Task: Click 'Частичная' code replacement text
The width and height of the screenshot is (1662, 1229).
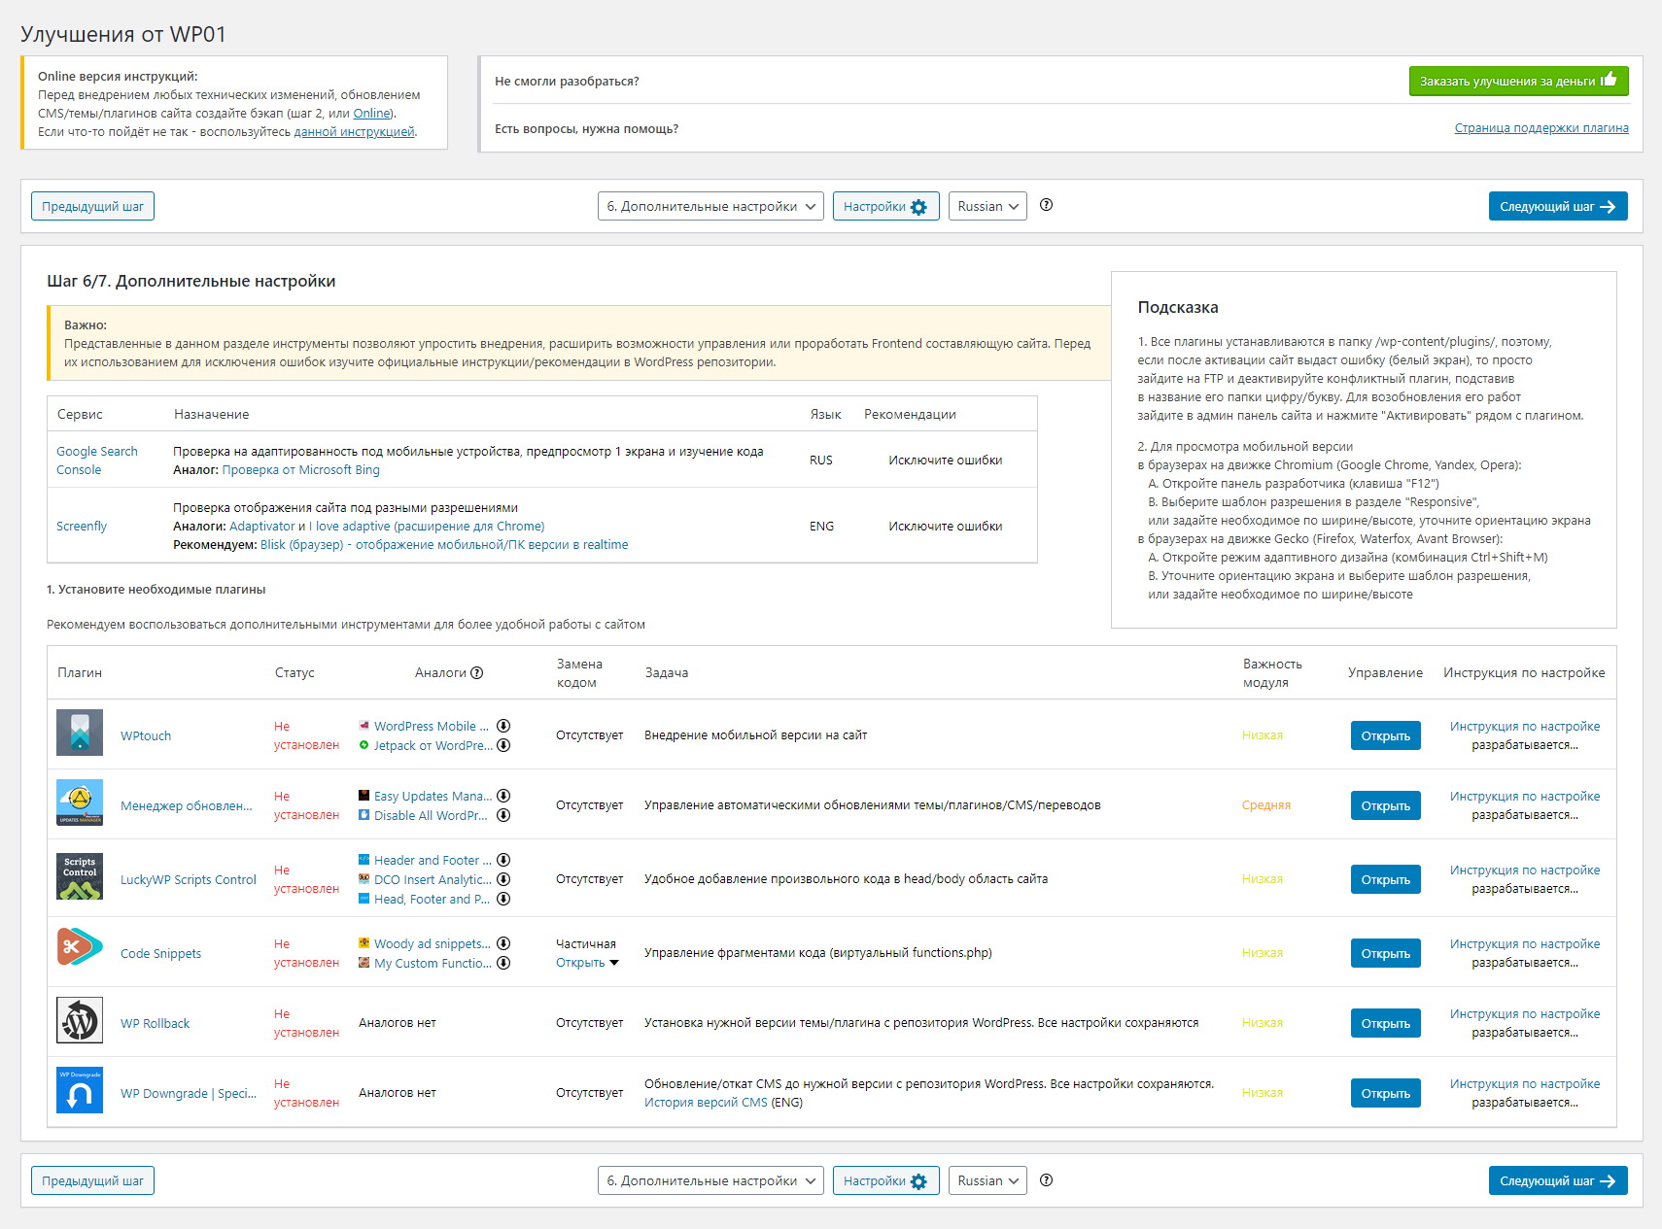Action: pyautogui.click(x=586, y=943)
